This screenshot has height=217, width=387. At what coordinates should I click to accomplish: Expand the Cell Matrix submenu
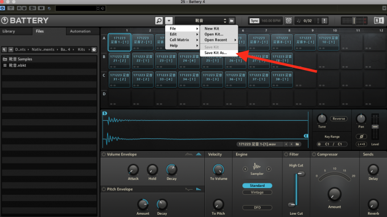(x=183, y=40)
